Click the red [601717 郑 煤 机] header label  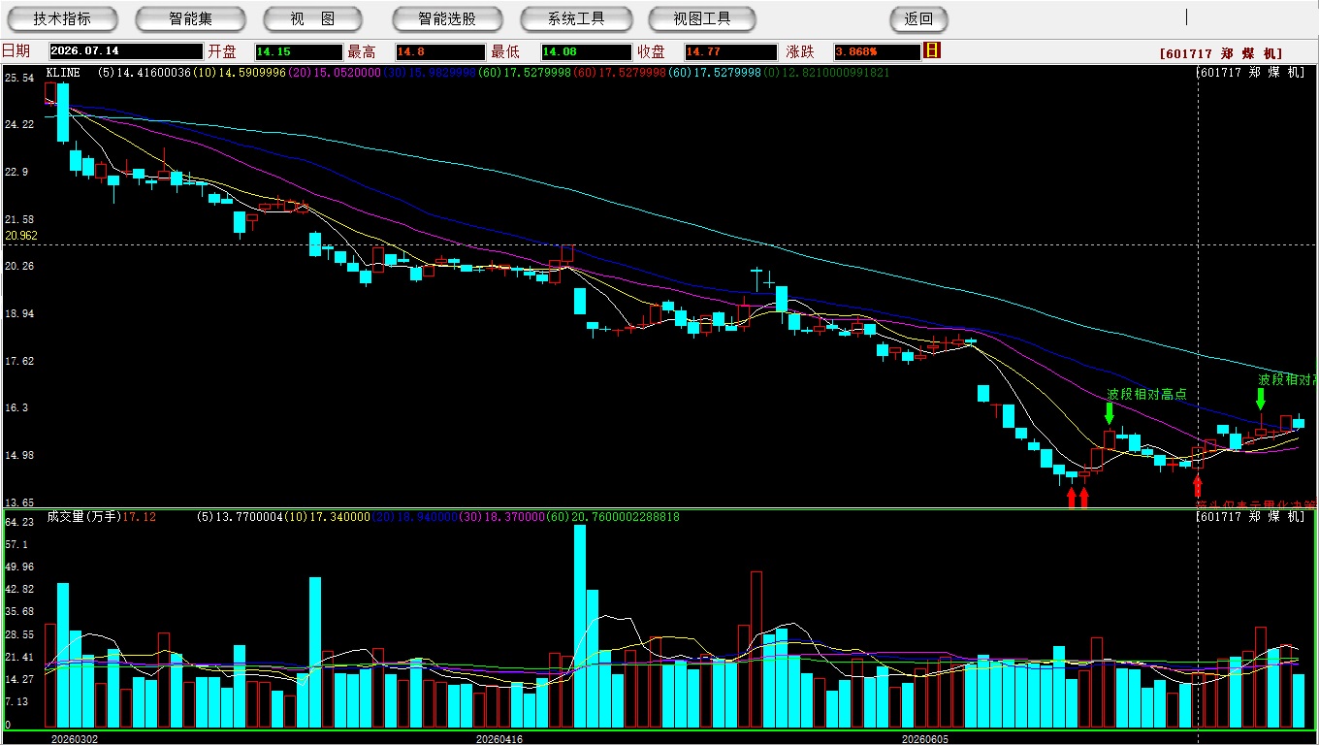coord(1221,54)
